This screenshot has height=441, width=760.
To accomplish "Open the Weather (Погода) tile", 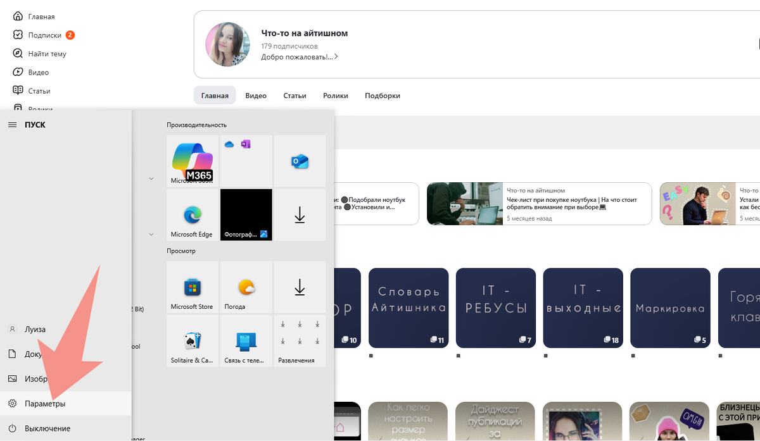I will 246,287.
